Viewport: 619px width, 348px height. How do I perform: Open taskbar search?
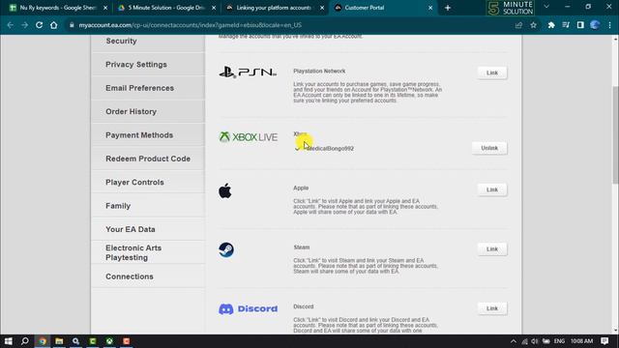coord(25,341)
